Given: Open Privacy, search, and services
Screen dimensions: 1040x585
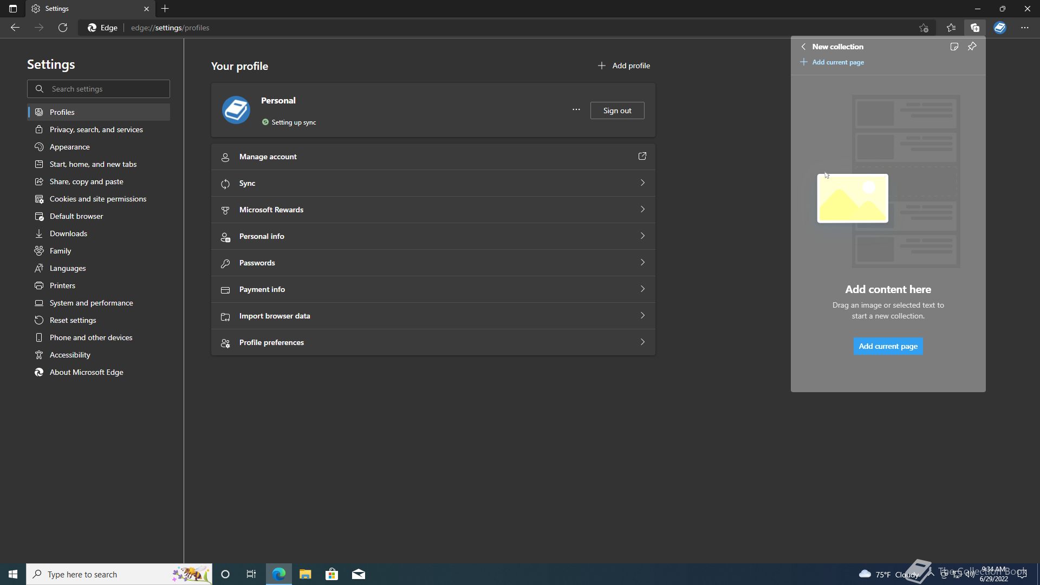Looking at the screenshot, I should pos(99,129).
